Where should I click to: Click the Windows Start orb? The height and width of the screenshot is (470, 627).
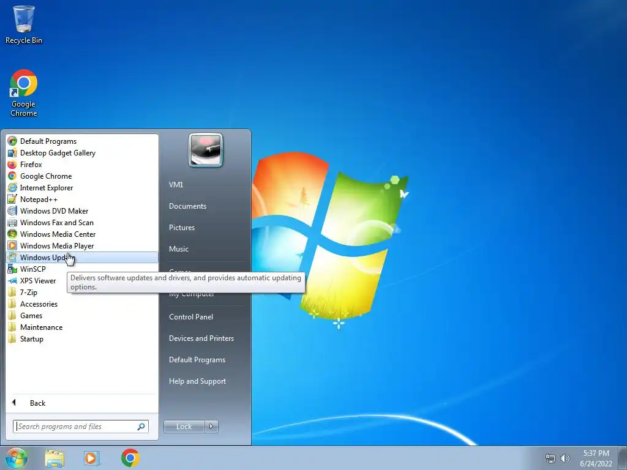pyautogui.click(x=16, y=458)
